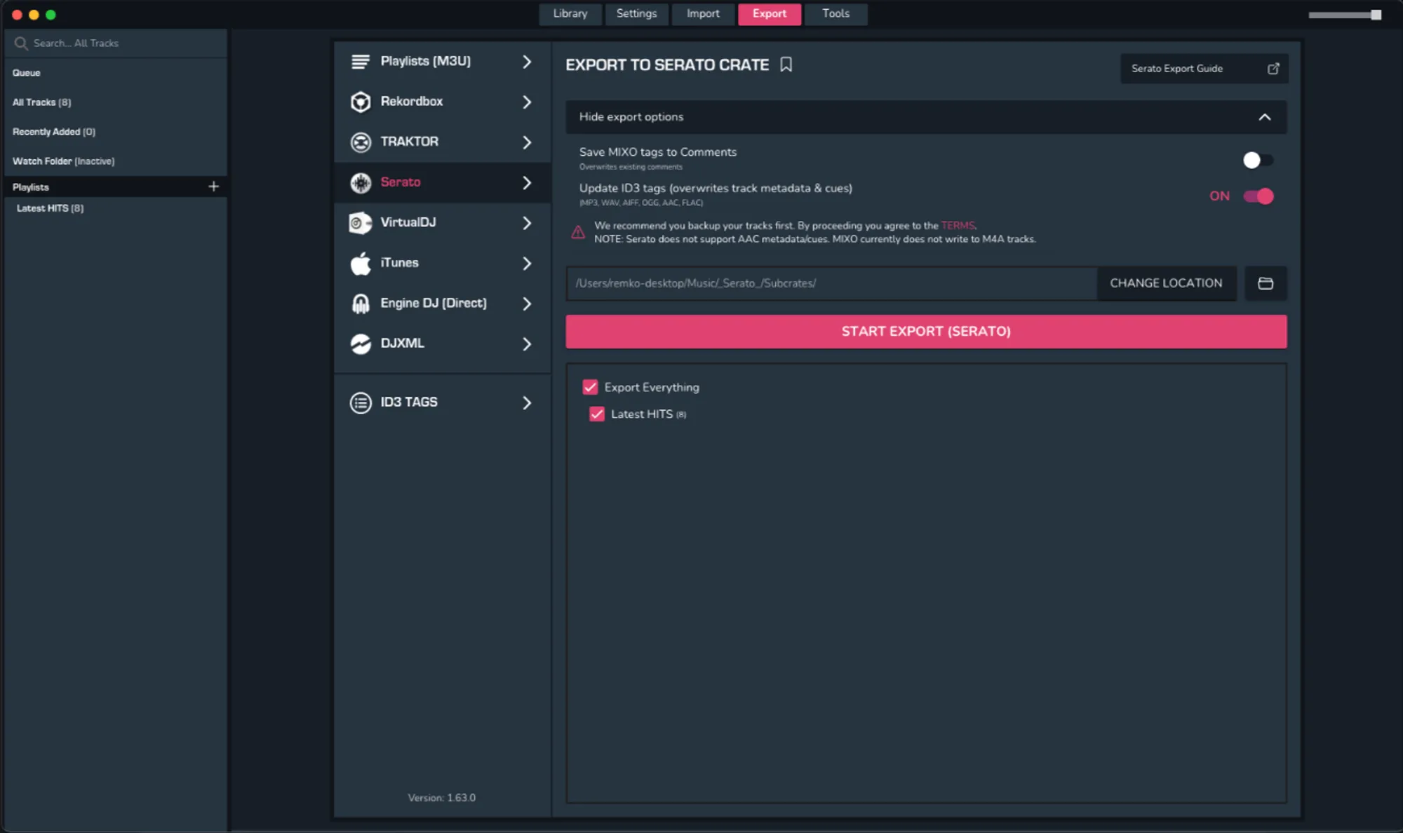Adjust zoom slider at top right

[1376, 15]
